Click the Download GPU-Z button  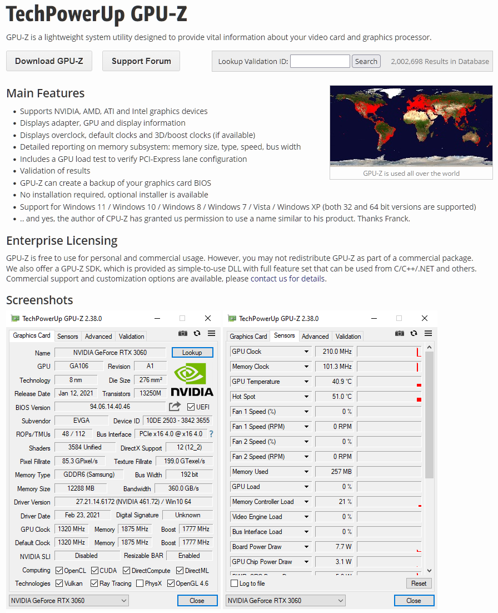click(x=49, y=61)
